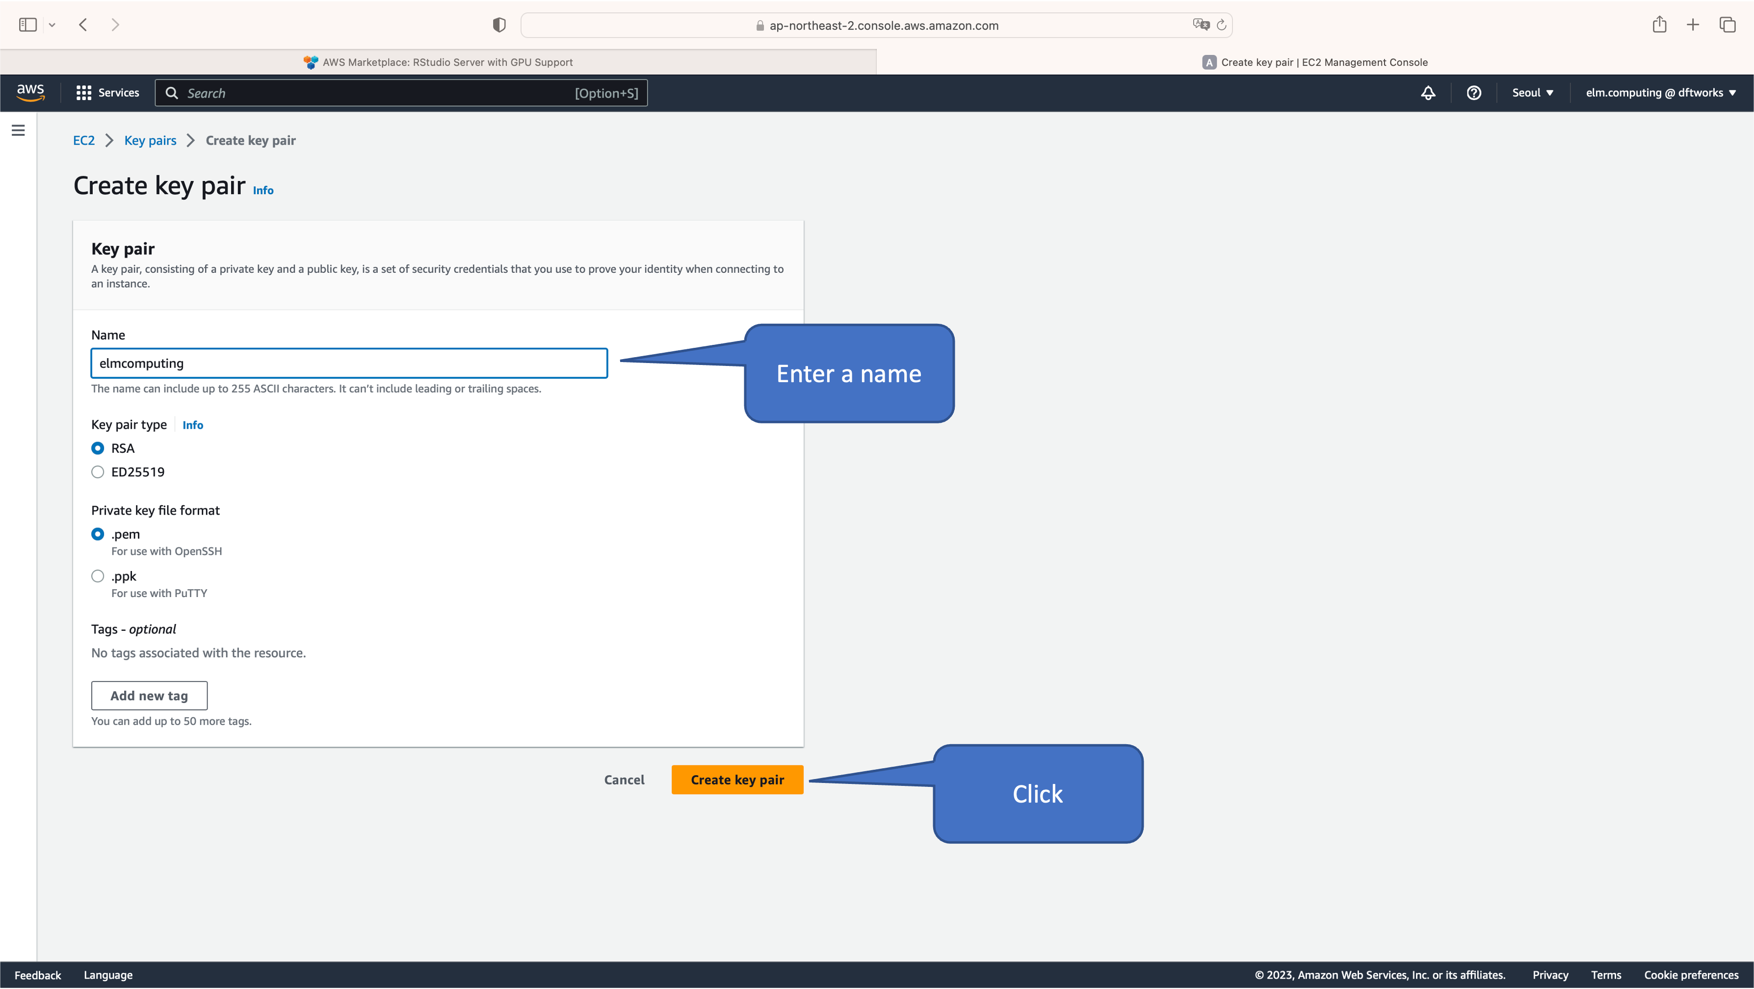1754x989 pixels.
Task: Select the RSA key pair type
Action: [97, 448]
